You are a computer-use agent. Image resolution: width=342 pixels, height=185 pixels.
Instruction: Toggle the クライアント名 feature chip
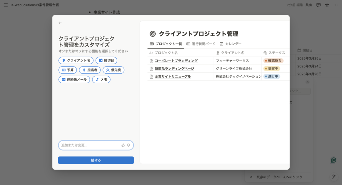click(76, 61)
